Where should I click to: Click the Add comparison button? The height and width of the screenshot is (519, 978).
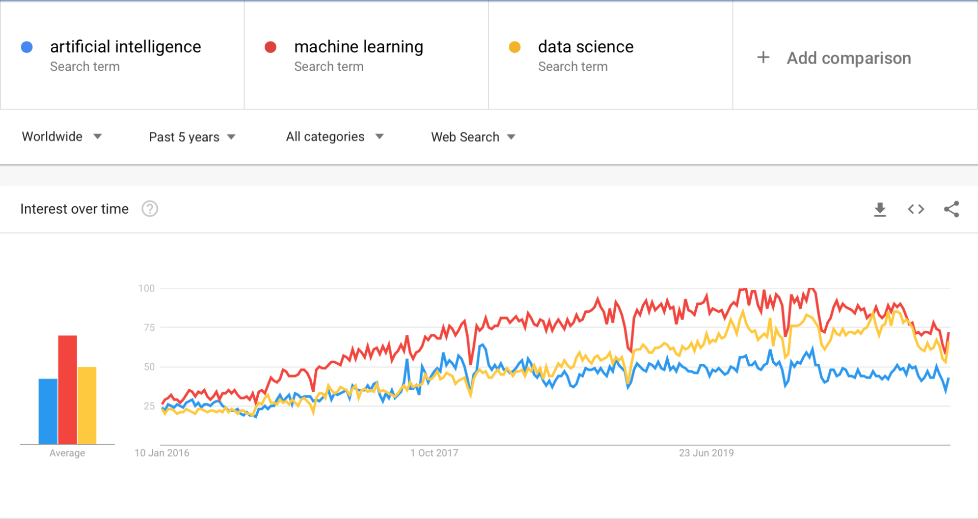(x=849, y=57)
